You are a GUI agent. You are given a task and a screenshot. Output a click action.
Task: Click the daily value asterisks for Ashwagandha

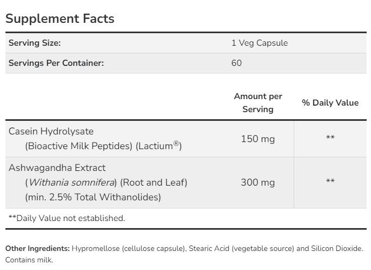click(x=330, y=181)
